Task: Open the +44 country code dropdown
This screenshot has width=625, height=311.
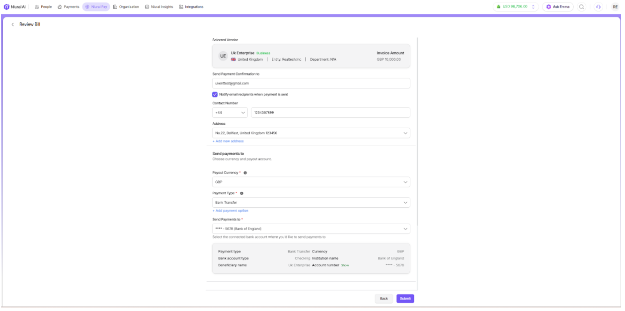Action: (230, 113)
